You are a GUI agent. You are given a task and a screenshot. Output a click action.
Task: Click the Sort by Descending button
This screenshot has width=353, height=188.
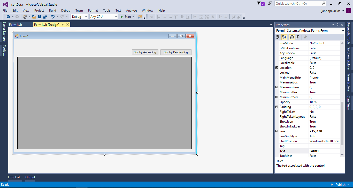(x=176, y=52)
